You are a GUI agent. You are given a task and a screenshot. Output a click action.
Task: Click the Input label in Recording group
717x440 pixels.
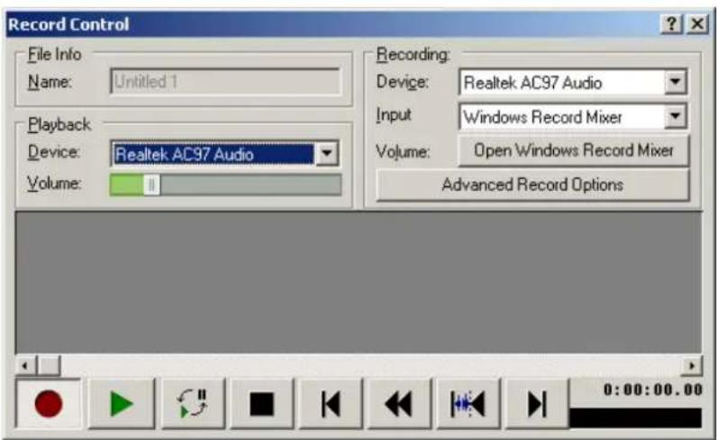[394, 114]
